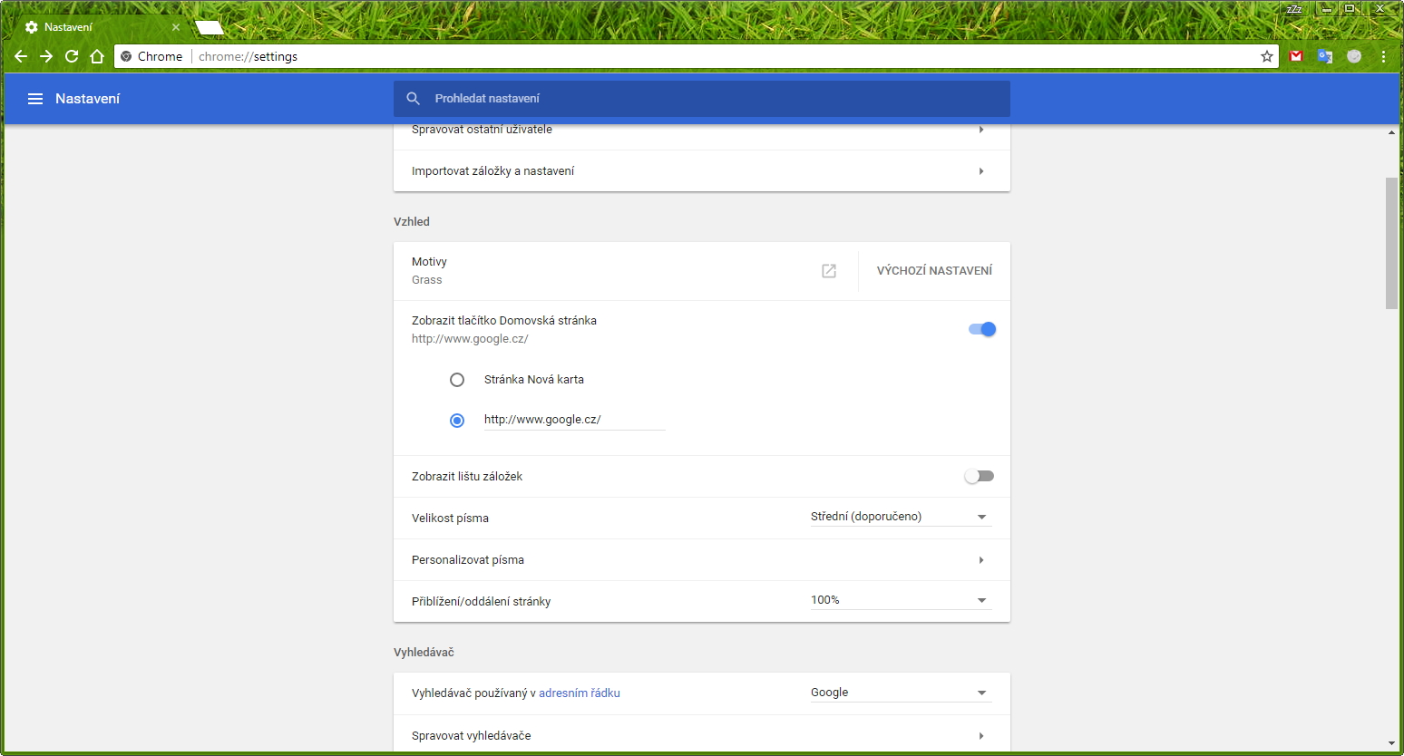Open the Velikost písma dropdown
Screen dimensions: 1404x756
click(x=901, y=517)
